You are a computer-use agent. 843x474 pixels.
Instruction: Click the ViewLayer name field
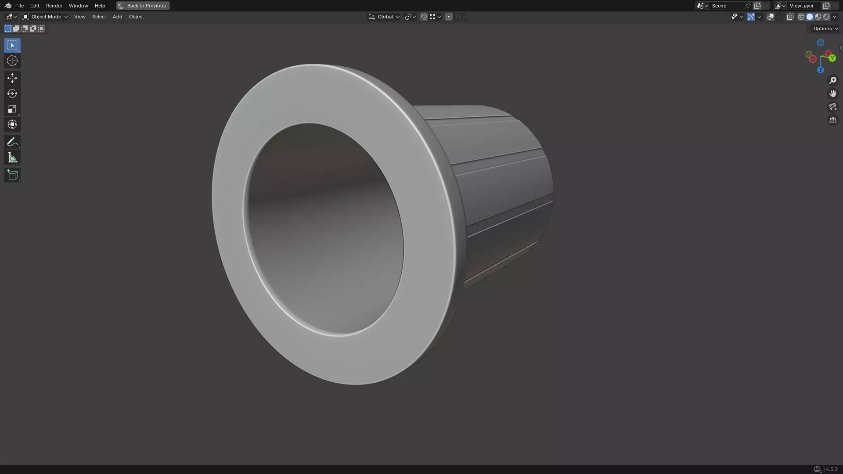[x=804, y=6]
